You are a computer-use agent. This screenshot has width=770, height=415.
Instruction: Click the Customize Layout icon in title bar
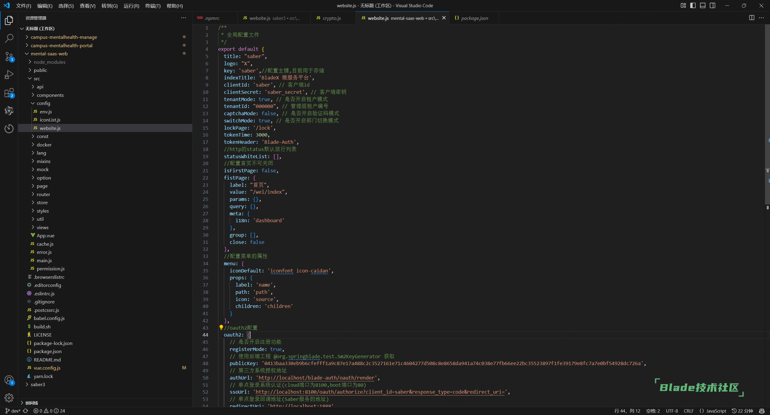tap(683, 5)
